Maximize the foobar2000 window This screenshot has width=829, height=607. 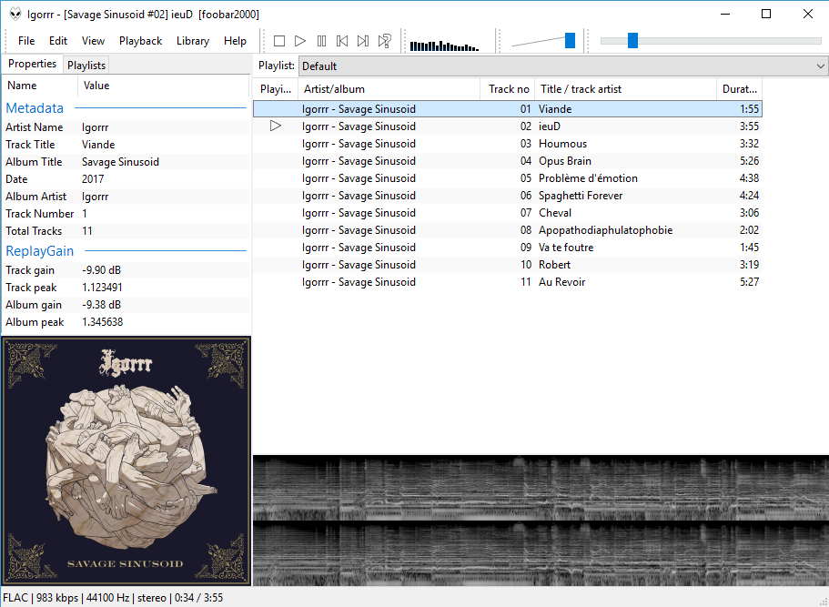[766, 15]
